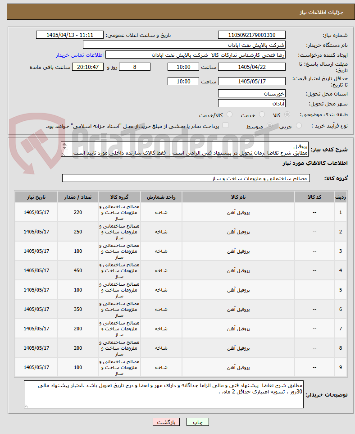355x434 pixels.
Task: Toggle the Islamic treasury payment checkbox
Action: [226, 125]
